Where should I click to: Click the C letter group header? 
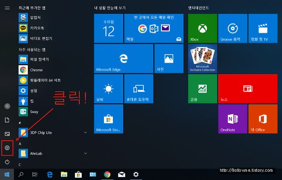[x=20, y=165]
